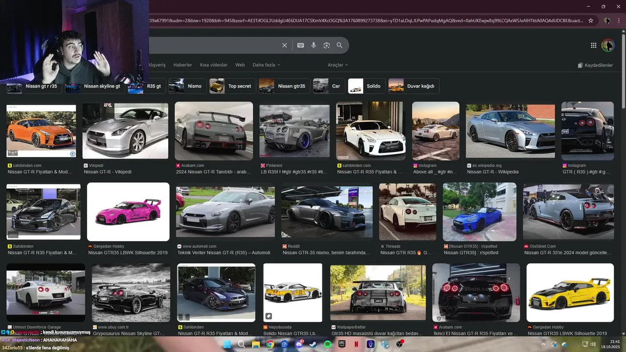The image size is (626, 352).
Task: Switch to the Kısa videolar tab
Action: point(214,65)
